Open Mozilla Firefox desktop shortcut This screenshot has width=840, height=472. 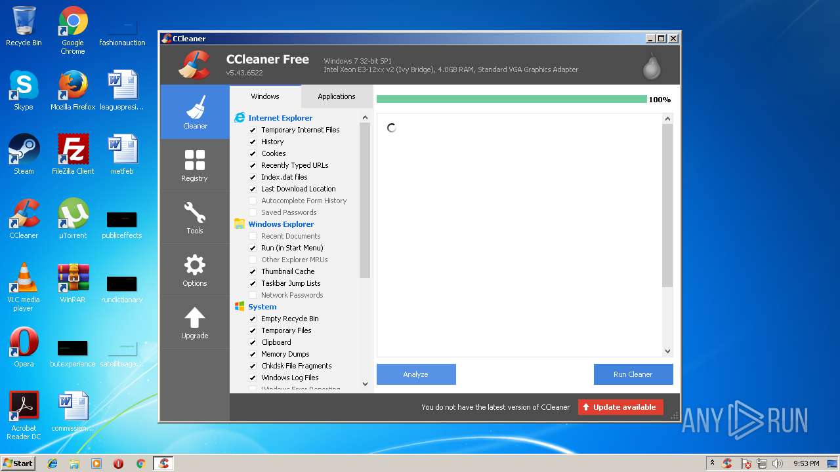(73, 90)
